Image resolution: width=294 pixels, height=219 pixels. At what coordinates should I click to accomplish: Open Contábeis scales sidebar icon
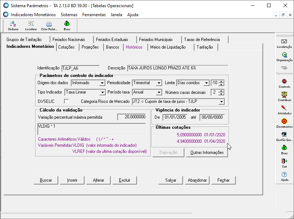pos(284,97)
